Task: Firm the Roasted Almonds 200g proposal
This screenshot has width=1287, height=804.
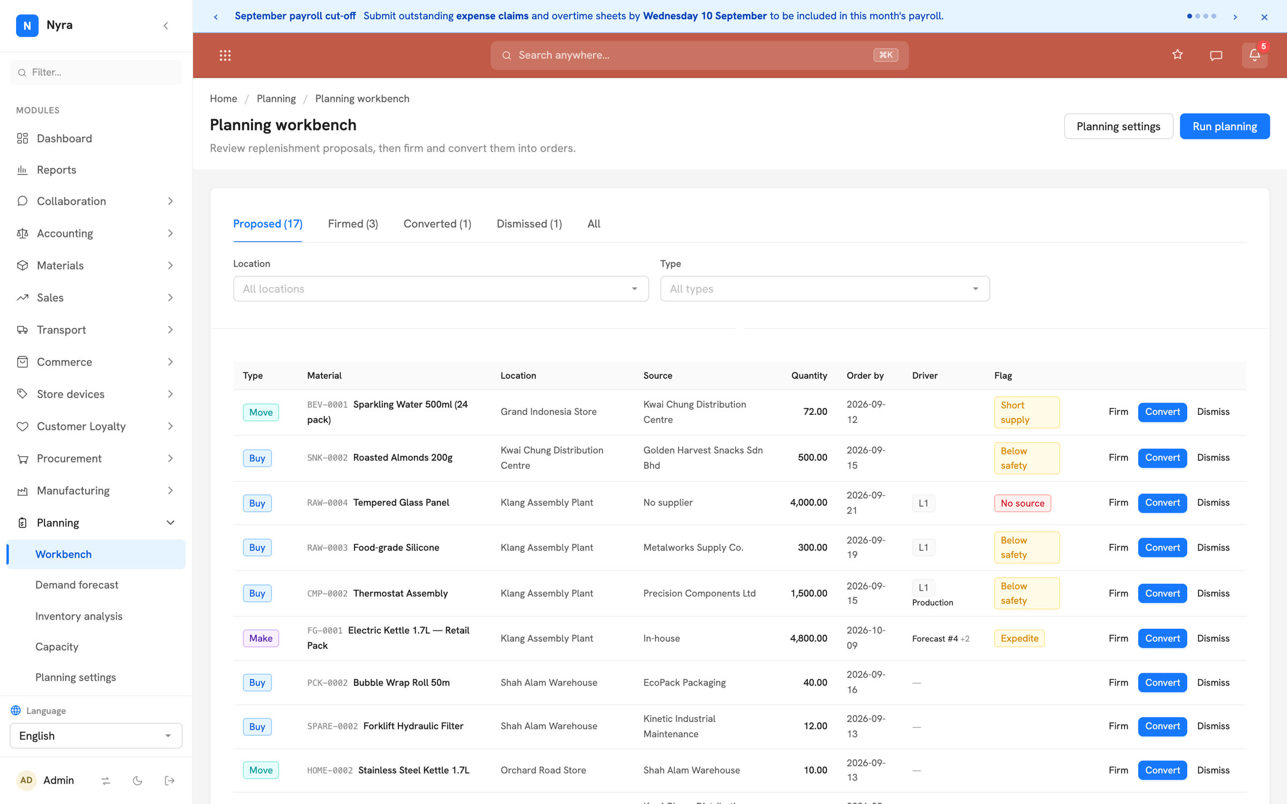Action: click(x=1118, y=458)
